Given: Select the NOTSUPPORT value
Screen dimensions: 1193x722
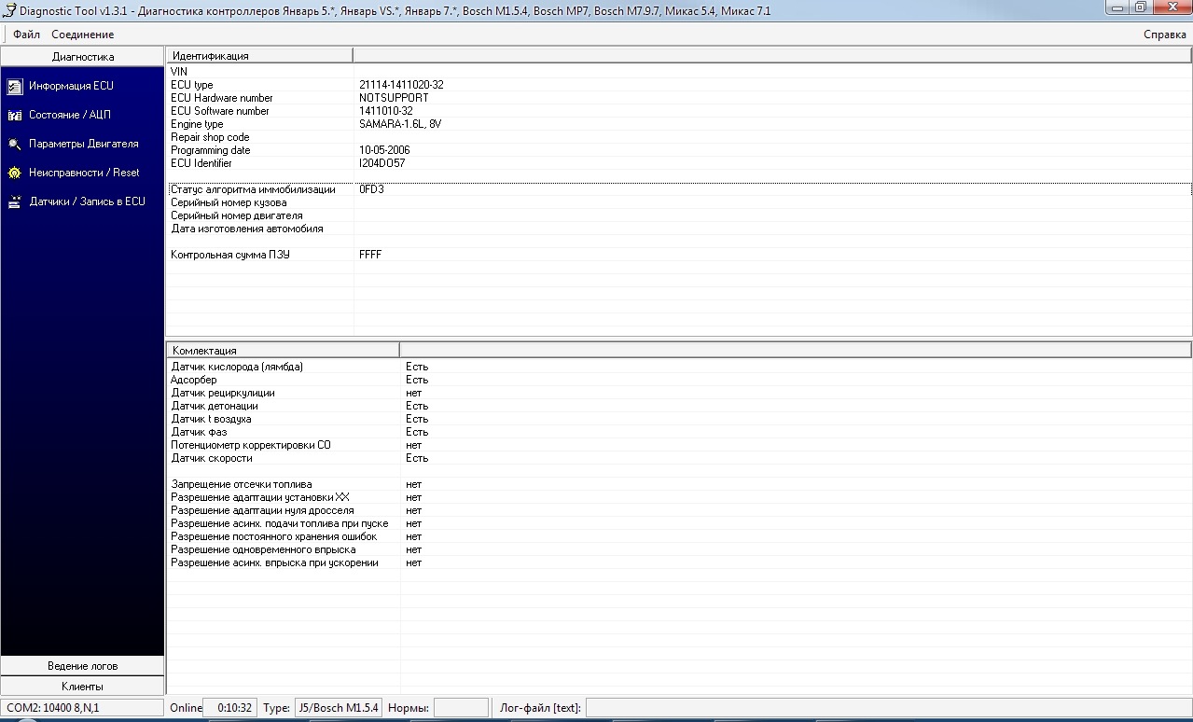Looking at the screenshot, I should 394,98.
